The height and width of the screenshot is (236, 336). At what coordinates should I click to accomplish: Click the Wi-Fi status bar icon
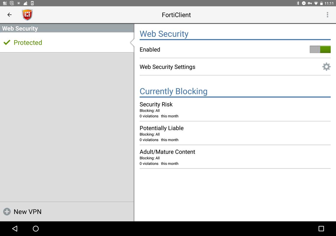point(316,3)
